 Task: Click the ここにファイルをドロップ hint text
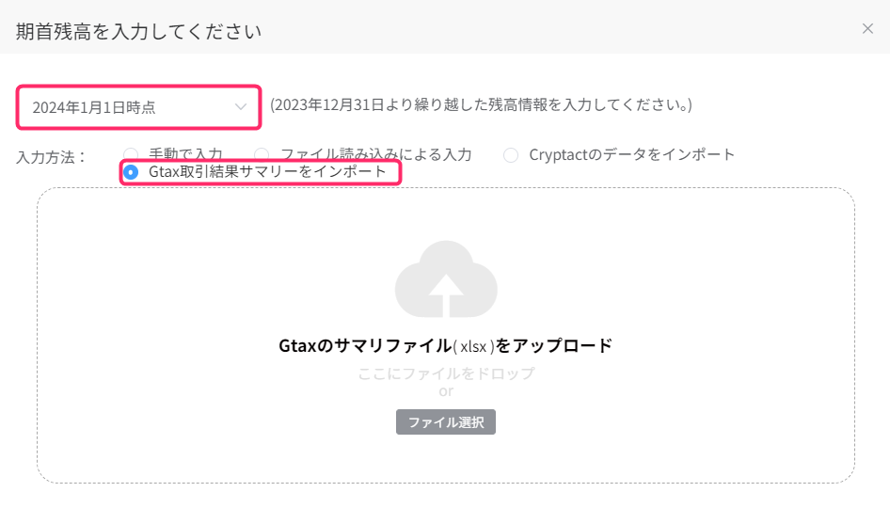(446, 373)
